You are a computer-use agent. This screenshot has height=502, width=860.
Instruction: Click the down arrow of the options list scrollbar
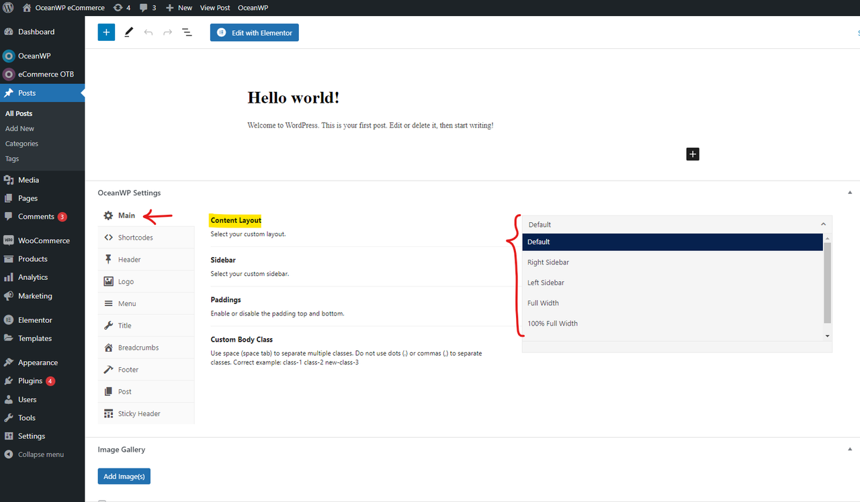coord(827,336)
